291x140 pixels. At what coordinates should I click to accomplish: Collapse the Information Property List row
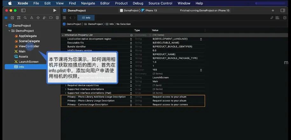coord(63,35)
